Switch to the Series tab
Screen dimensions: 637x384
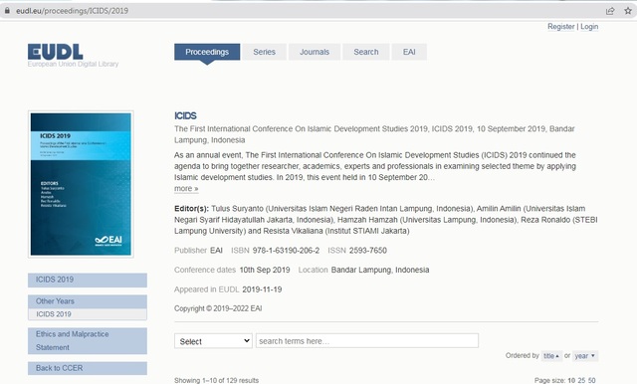pyautogui.click(x=264, y=52)
